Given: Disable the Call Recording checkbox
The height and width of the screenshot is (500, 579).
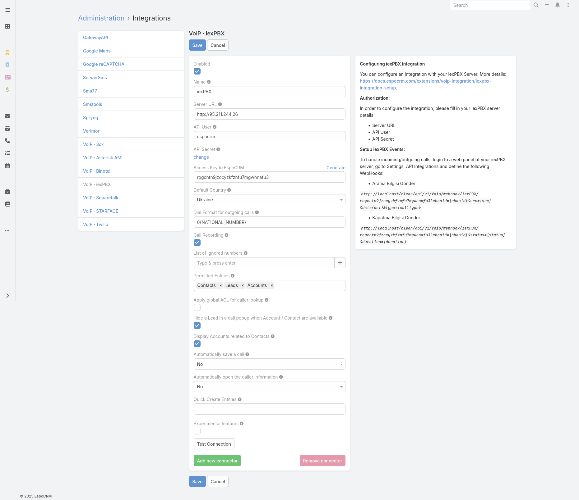Looking at the screenshot, I should coord(197,243).
